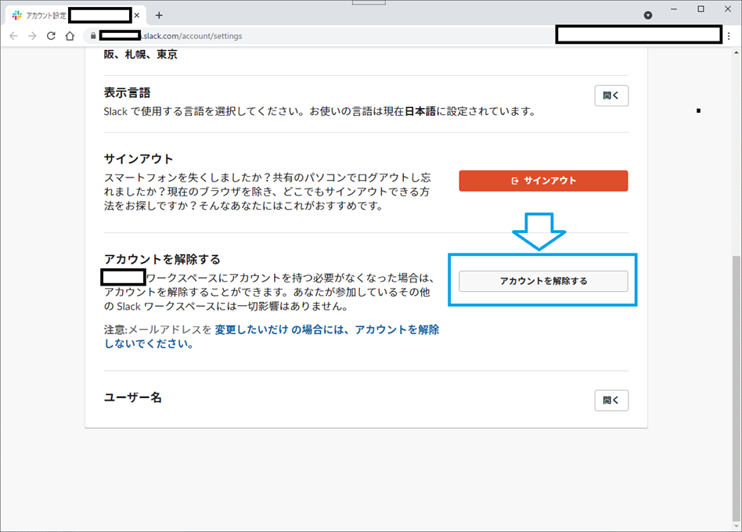Expand the 表示言語 section with 開く
The image size is (742, 532).
point(611,95)
